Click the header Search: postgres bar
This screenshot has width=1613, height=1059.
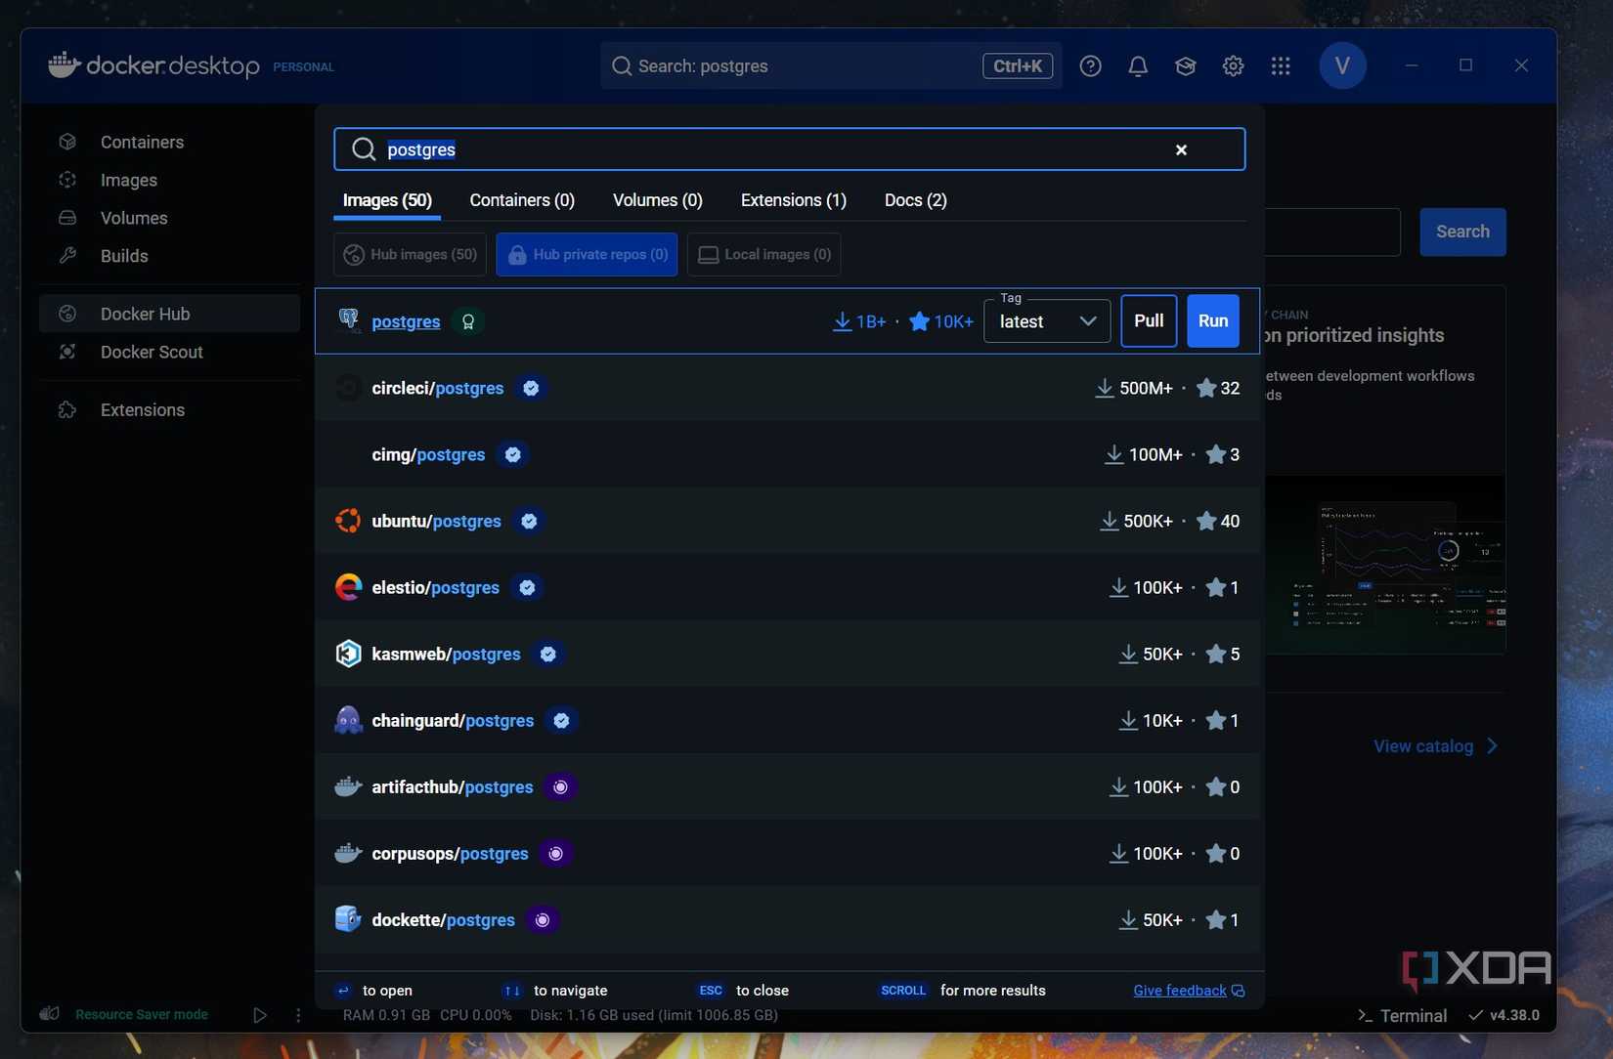831,65
